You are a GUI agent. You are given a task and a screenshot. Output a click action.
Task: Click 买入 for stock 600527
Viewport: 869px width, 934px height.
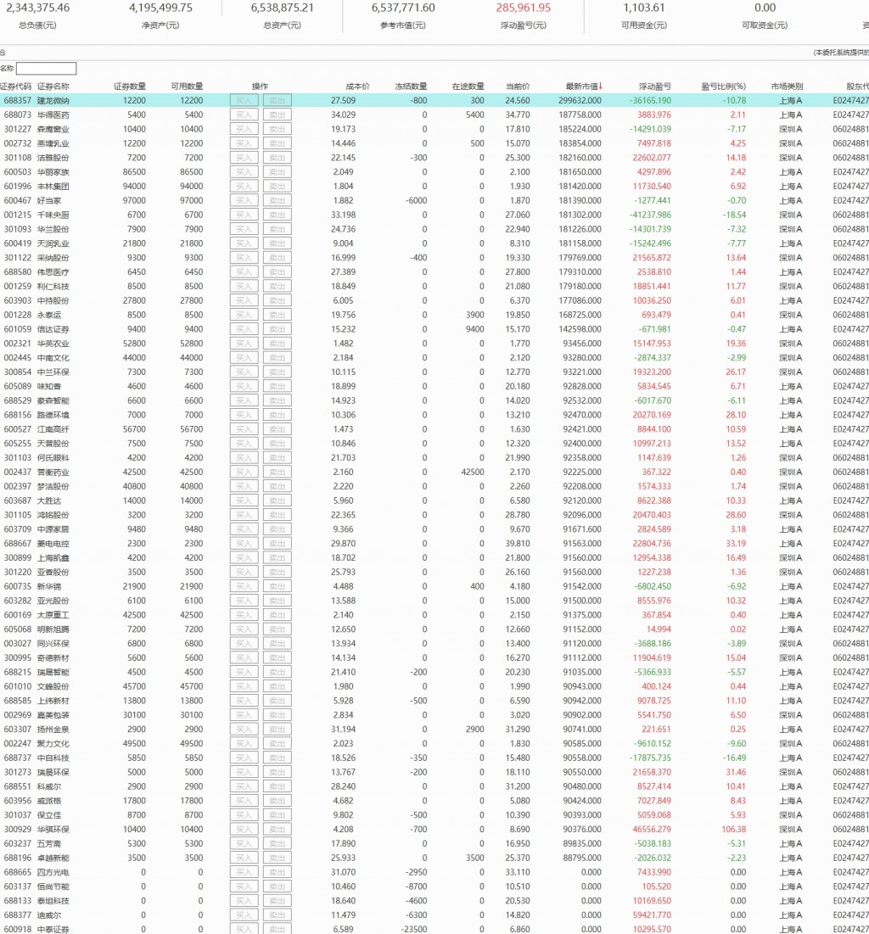pyautogui.click(x=244, y=429)
